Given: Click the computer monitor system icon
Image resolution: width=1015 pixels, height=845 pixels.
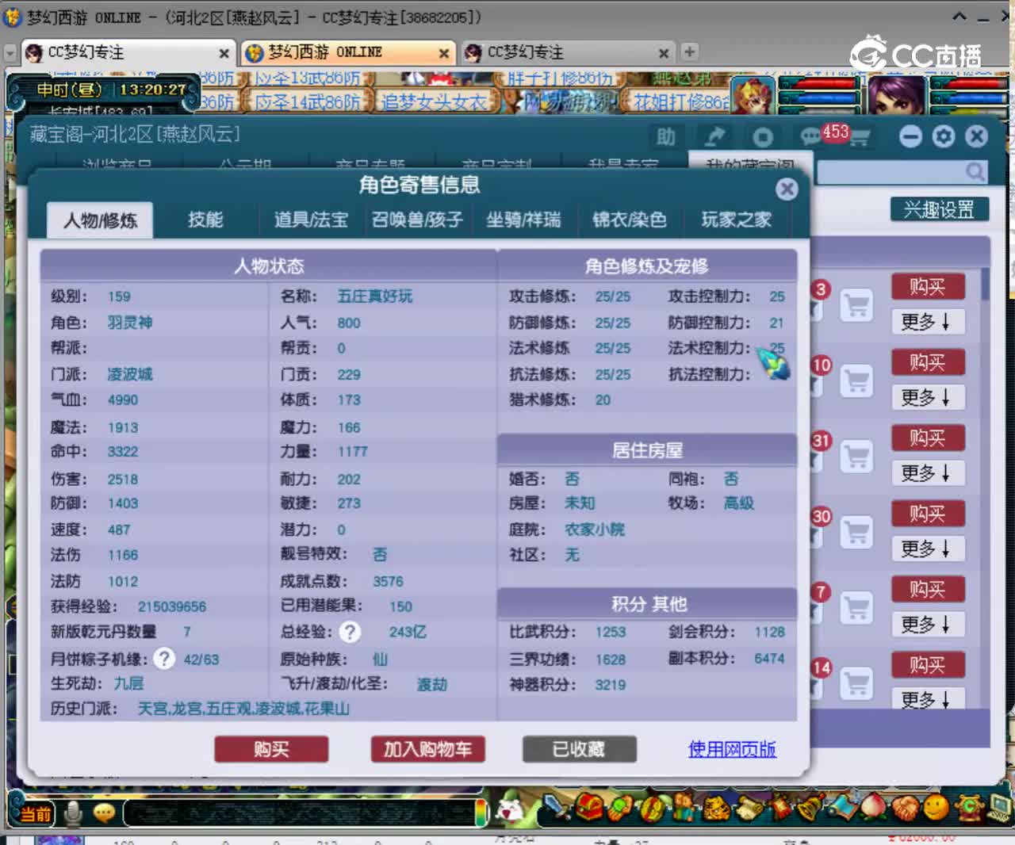Looking at the screenshot, I should (x=998, y=808).
